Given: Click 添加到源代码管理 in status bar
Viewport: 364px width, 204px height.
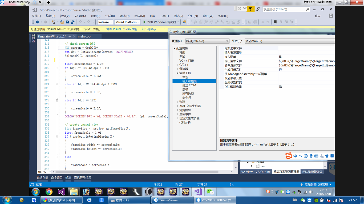Looking at the screenshot, I should pos(316,184).
